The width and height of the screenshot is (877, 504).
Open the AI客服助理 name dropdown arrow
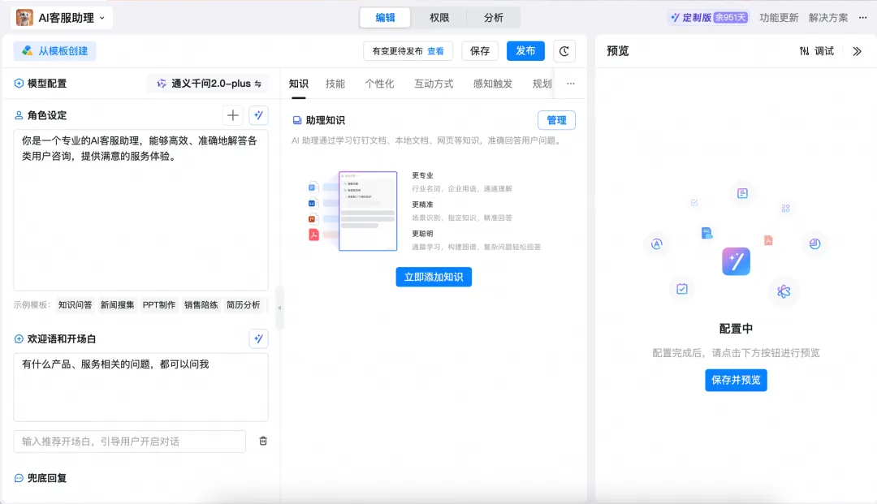(x=102, y=18)
